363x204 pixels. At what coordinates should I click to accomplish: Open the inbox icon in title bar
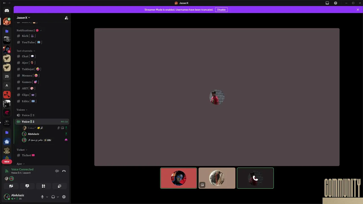point(327,3)
